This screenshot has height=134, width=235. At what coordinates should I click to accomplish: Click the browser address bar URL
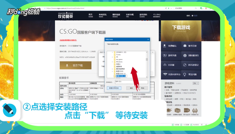tap(65, 8)
